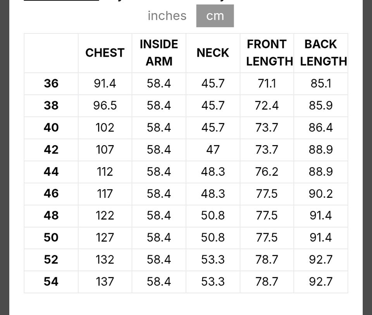Select the cm unit toggle

pos(215,16)
